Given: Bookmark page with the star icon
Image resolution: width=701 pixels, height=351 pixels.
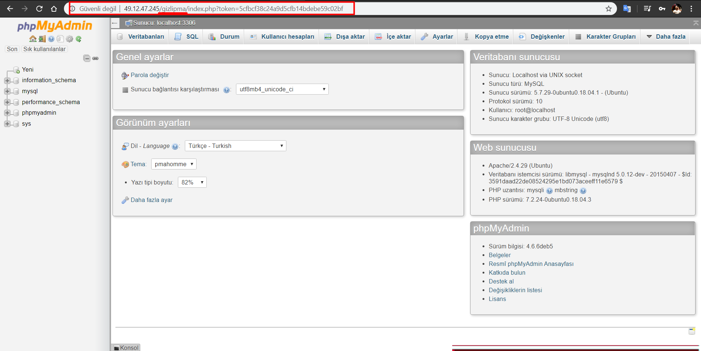Looking at the screenshot, I should [x=609, y=8].
